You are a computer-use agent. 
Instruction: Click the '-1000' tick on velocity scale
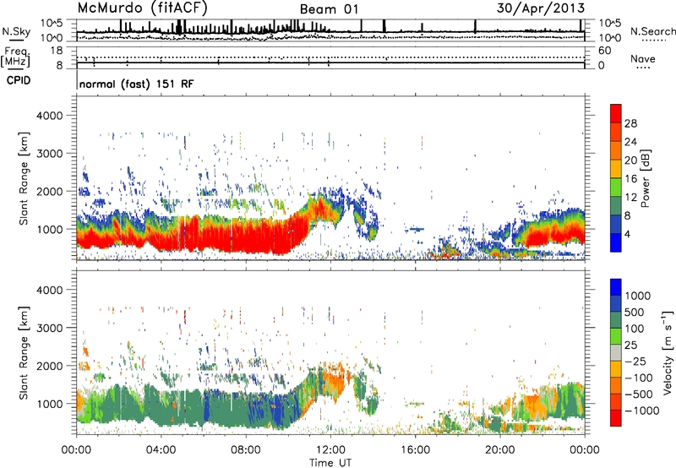pyautogui.click(x=642, y=411)
